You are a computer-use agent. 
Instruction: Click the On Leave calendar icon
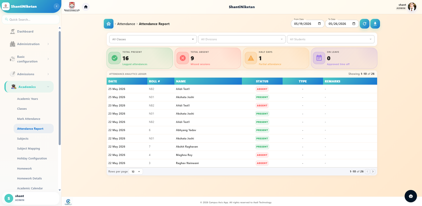point(319,58)
